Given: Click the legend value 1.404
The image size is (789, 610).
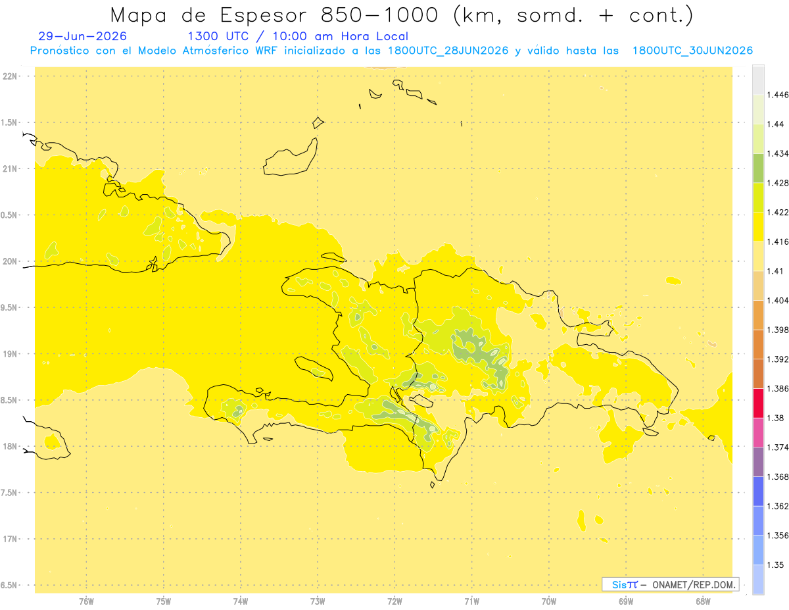Looking at the screenshot, I should pyautogui.click(x=777, y=300).
